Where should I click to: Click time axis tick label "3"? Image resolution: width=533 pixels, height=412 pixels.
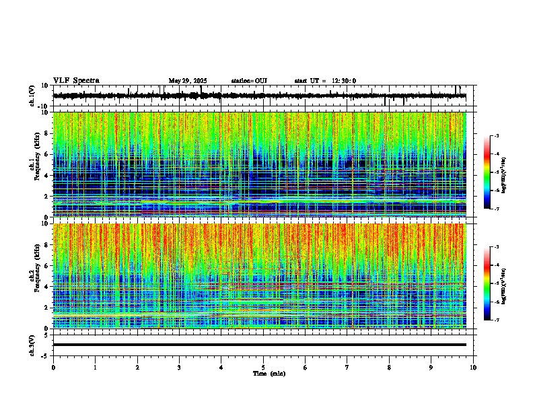(179, 368)
